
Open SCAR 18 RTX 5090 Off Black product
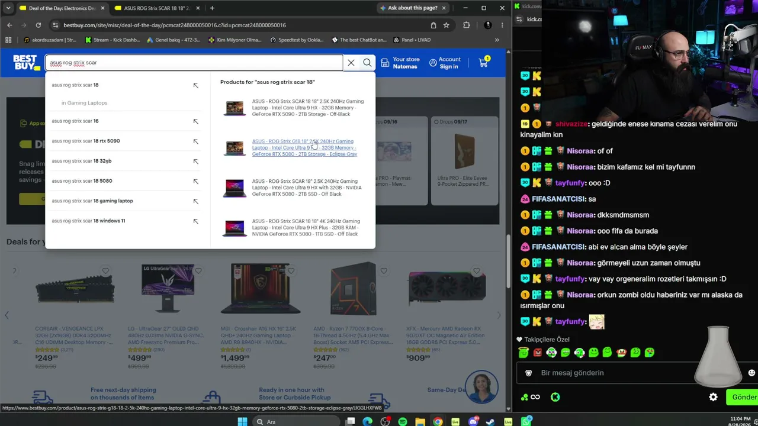tap(308, 108)
